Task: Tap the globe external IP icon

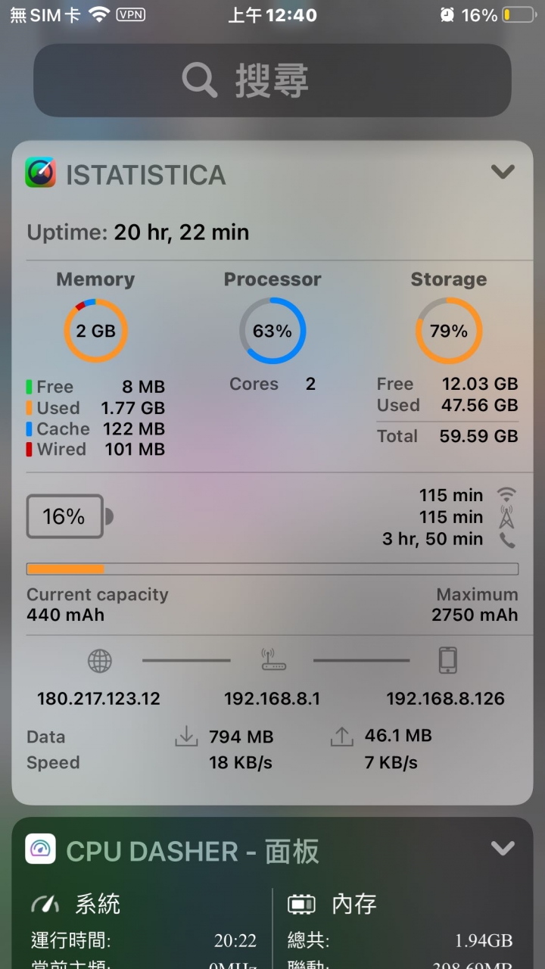Action: point(99,661)
